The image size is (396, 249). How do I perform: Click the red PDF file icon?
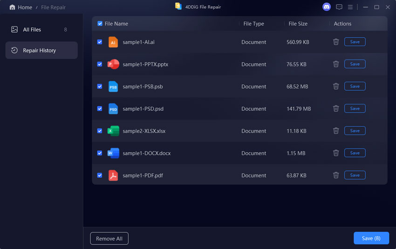[x=113, y=175]
